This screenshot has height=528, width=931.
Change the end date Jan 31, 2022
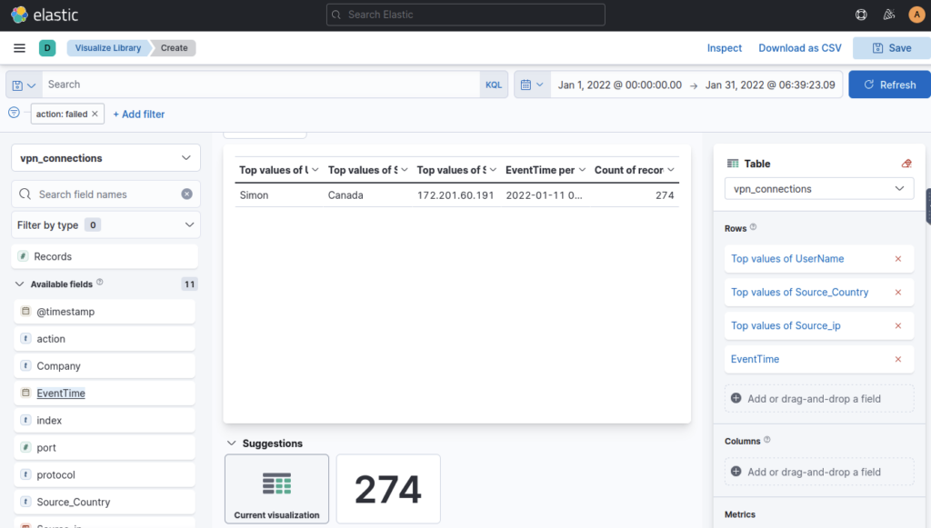click(x=770, y=85)
